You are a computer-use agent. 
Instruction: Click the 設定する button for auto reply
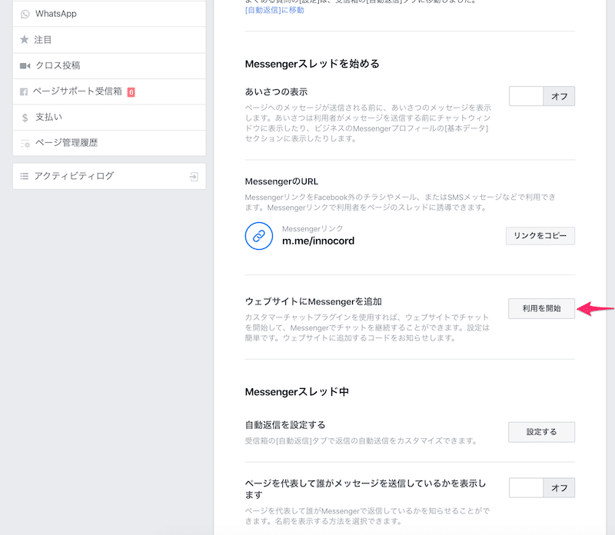click(541, 432)
